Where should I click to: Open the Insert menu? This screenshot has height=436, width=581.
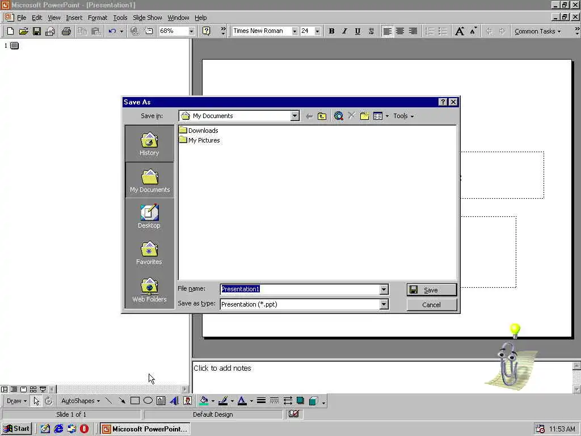click(x=74, y=18)
